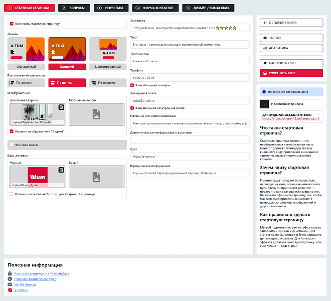This screenshot has height=301, width=331.
Task: Open Заявки with the envelope icon
Action: [291, 38]
